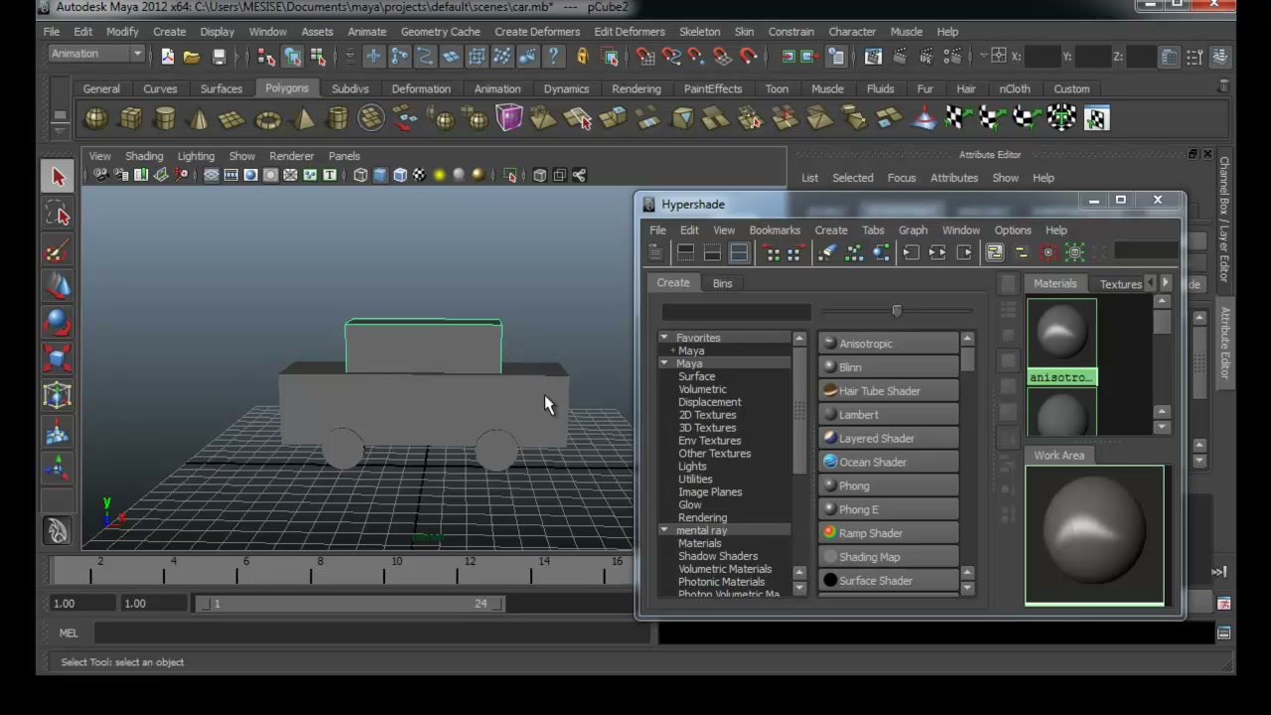
Task: Choose the Scale tool in toolbox
Action: pos(58,359)
